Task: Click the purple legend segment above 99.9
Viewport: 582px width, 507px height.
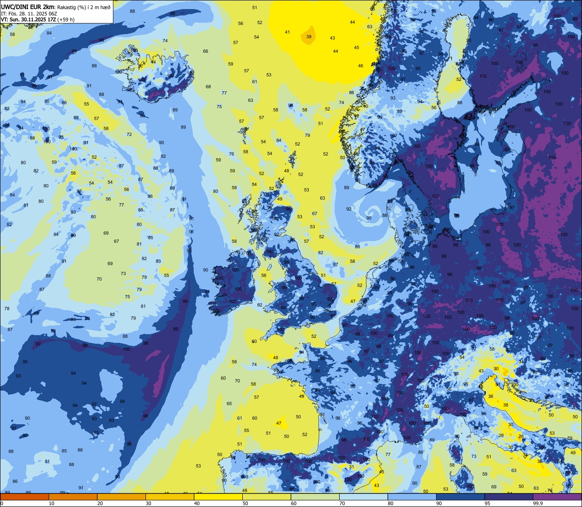Action: (x=557, y=497)
